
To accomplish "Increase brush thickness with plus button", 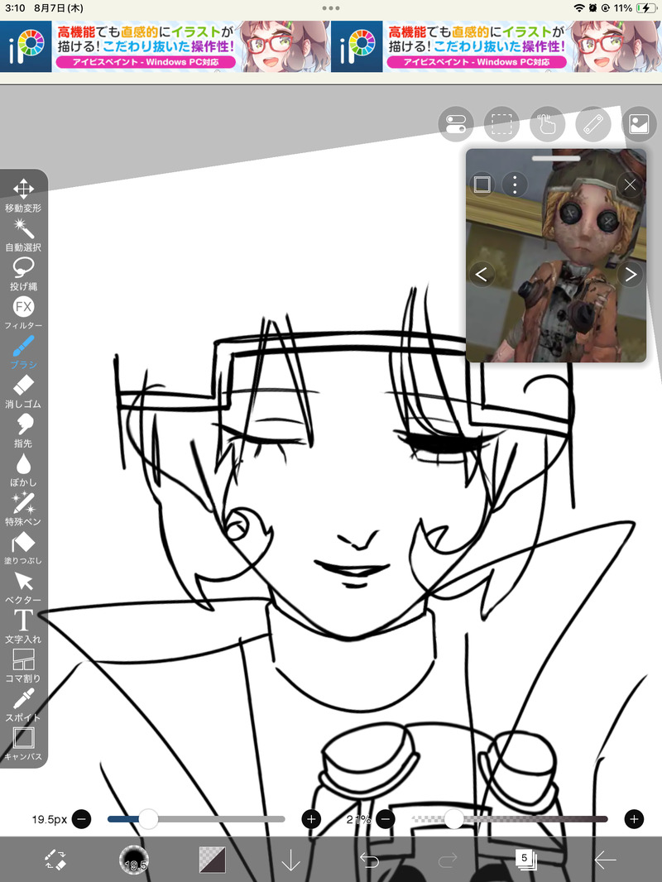I will pos(311,819).
